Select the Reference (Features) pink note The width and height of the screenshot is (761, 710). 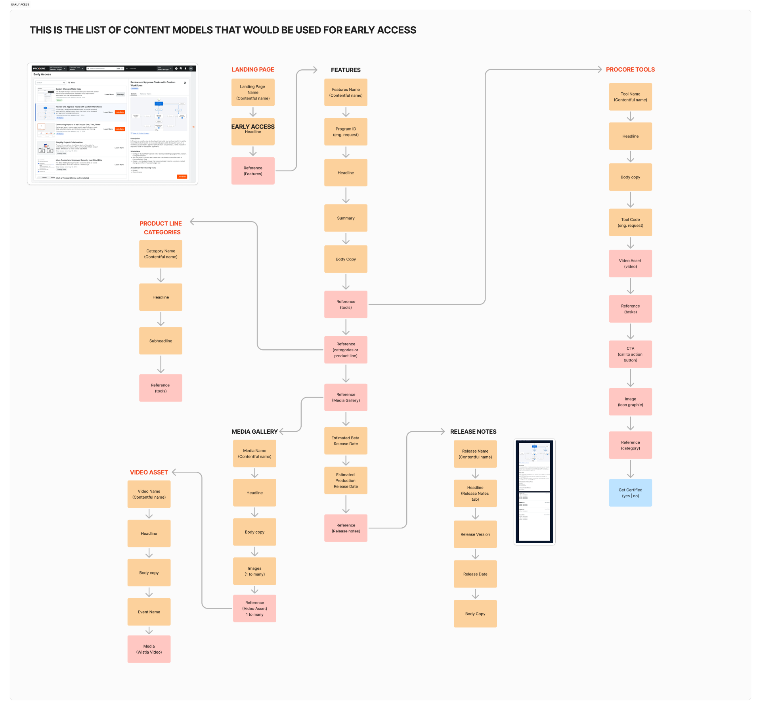[x=253, y=171]
